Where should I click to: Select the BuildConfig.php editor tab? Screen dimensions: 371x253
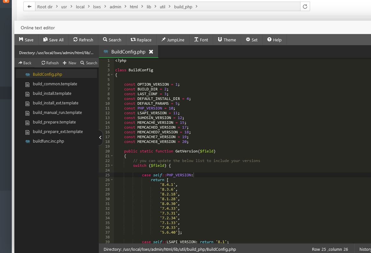[128, 52]
